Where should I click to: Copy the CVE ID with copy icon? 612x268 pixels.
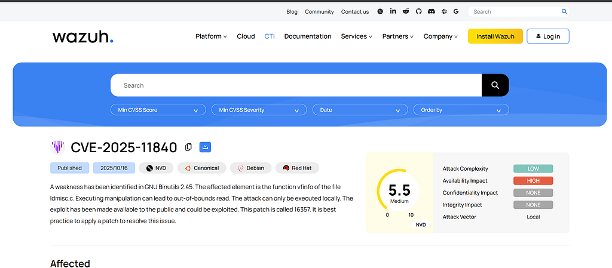[188, 147]
